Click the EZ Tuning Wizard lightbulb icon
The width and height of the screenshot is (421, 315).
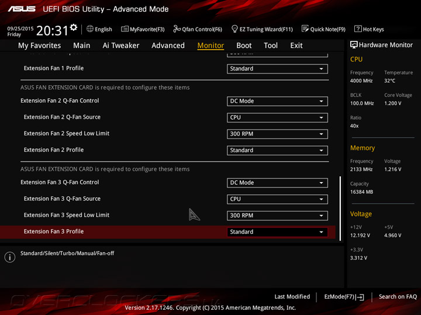(x=234, y=29)
